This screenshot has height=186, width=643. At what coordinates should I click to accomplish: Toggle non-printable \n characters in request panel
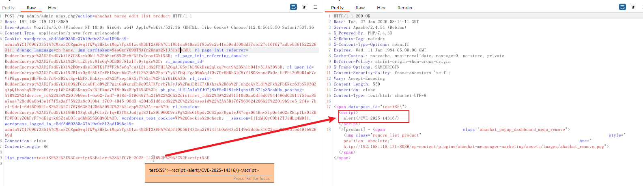[x=304, y=7]
